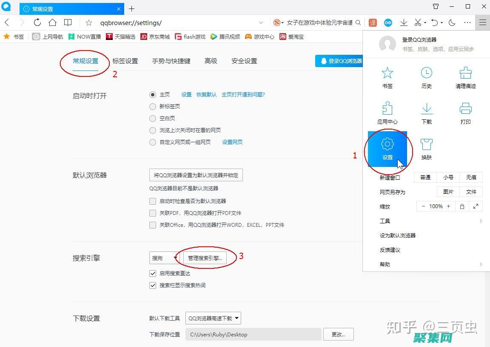Increase zoom with the plus button
Image resolution: width=490 pixels, height=347 pixels.
[x=448, y=206]
